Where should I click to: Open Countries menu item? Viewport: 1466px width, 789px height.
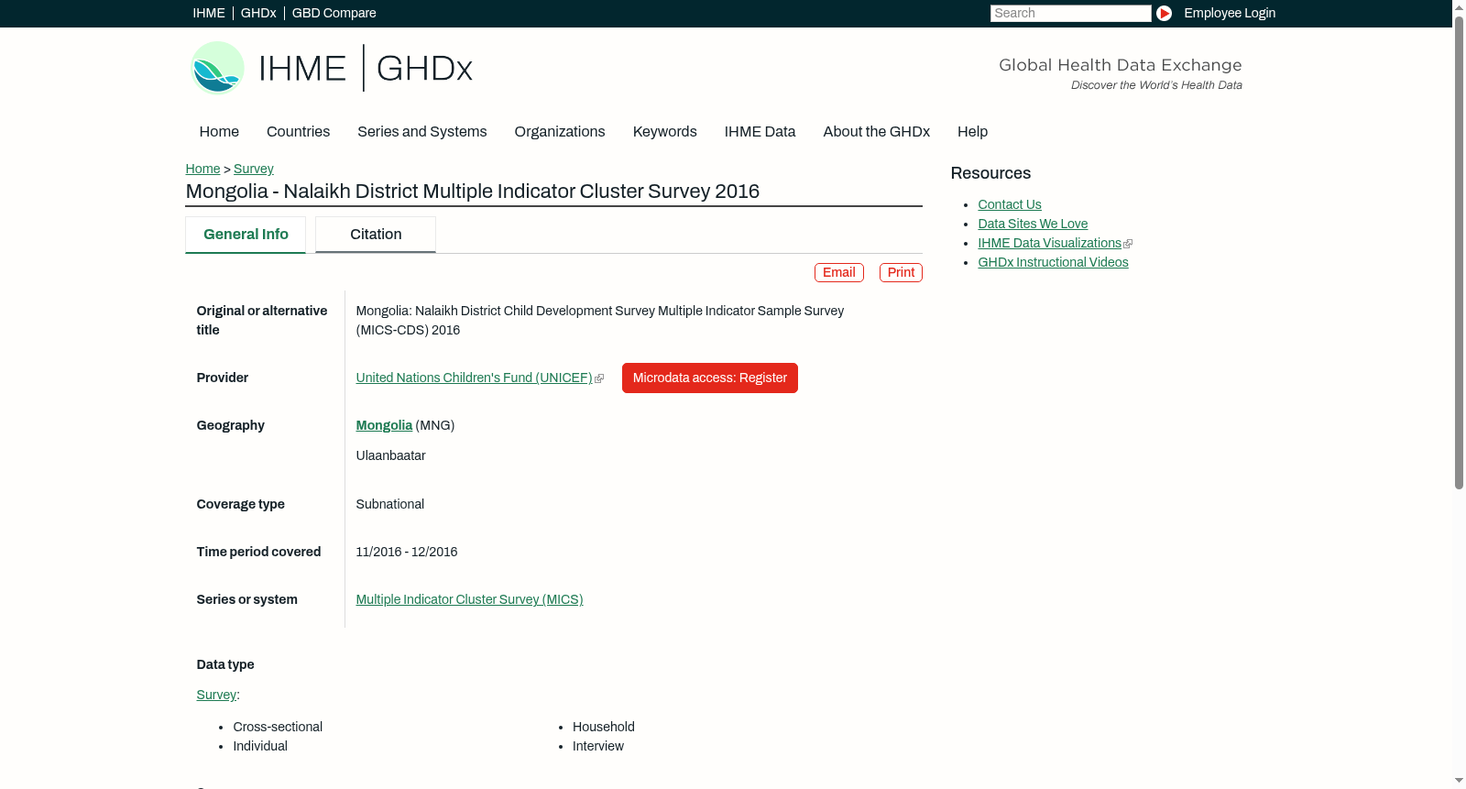298,132
